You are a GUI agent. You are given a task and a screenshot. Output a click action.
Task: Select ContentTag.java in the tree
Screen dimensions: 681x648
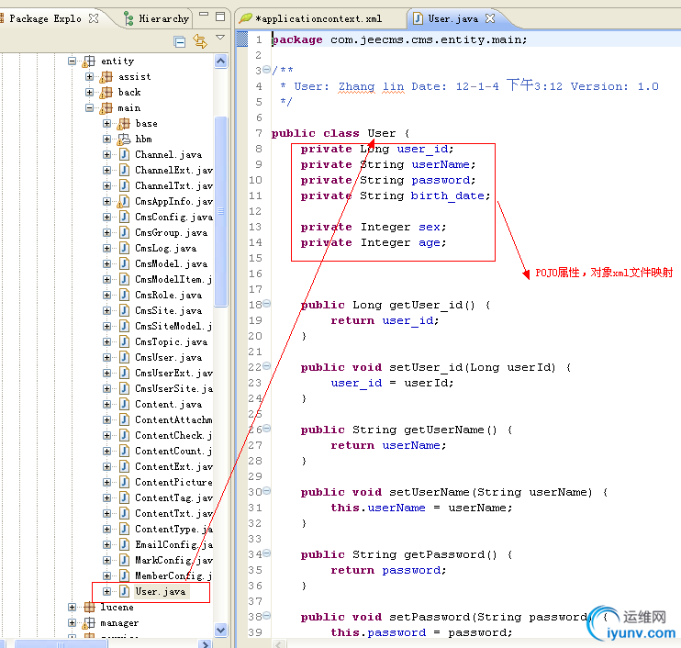pyautogui.click(x=173, y=498)
